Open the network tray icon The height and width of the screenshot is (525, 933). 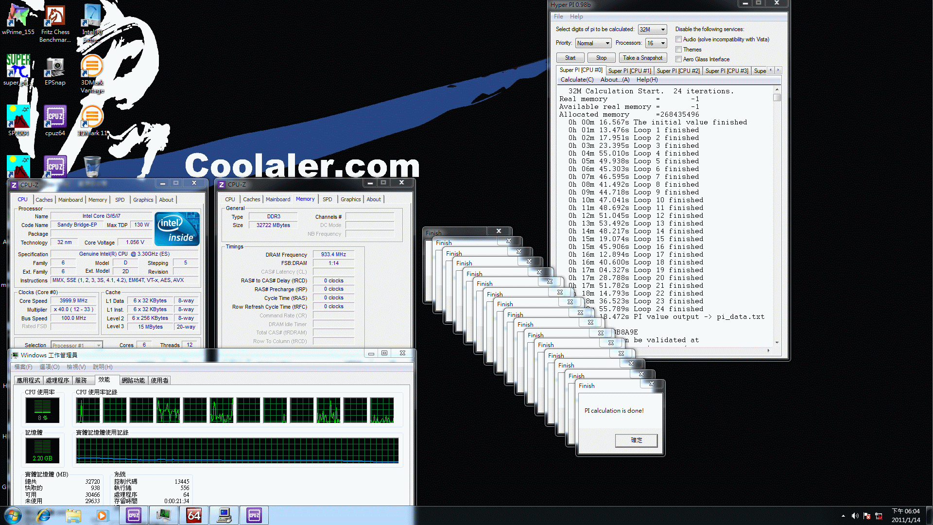point(879,516)
